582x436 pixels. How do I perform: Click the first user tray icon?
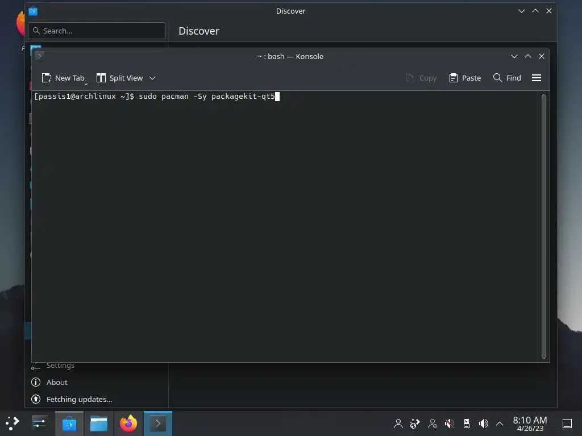point(398,424)
